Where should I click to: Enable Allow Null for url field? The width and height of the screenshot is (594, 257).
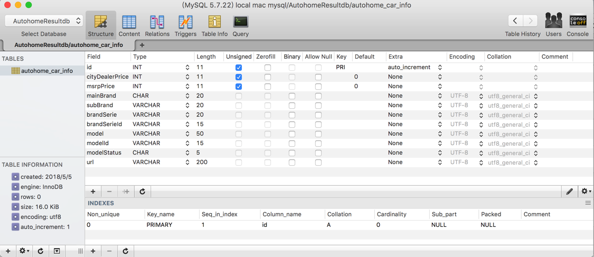(318, 162)
